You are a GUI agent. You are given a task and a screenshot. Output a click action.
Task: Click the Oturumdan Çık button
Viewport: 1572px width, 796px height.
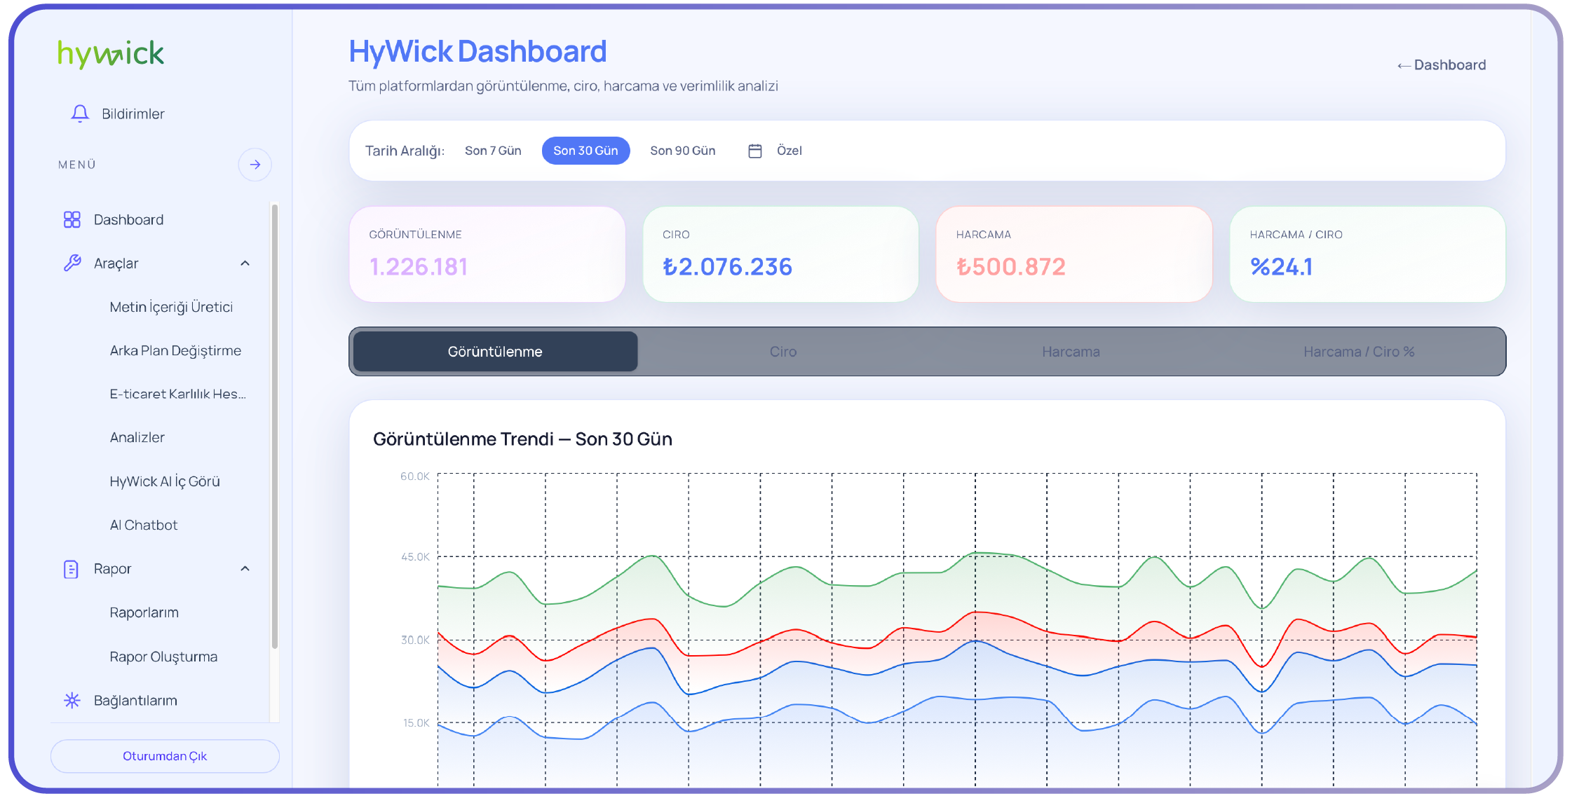click(x=165, y=756)
